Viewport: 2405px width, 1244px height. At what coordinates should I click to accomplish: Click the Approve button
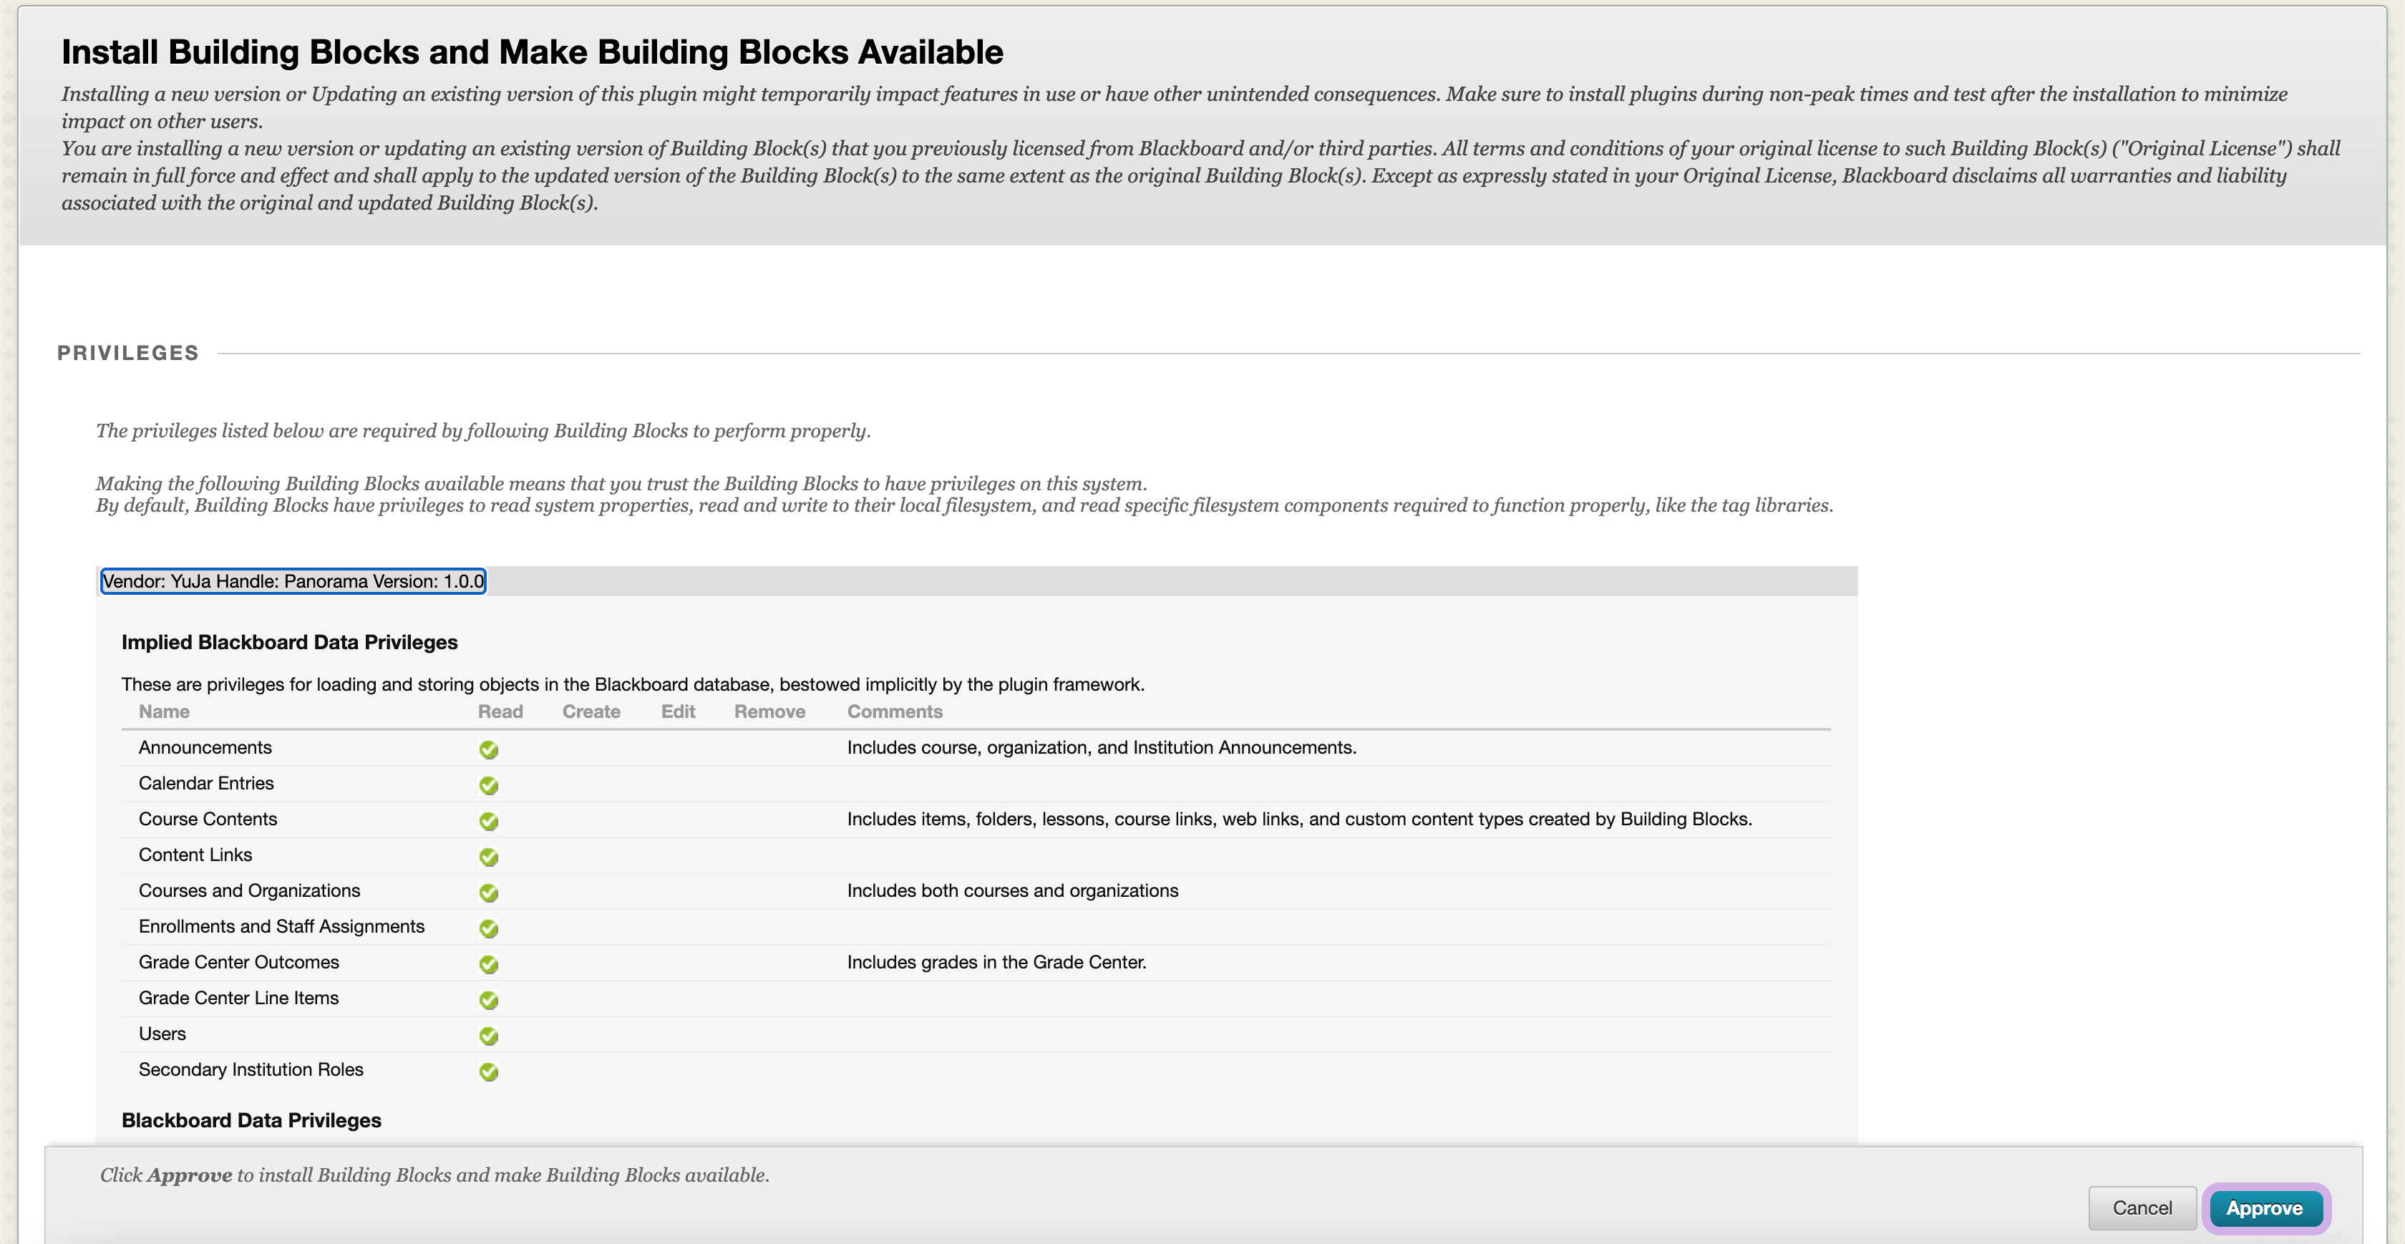click(2264, 1207)
